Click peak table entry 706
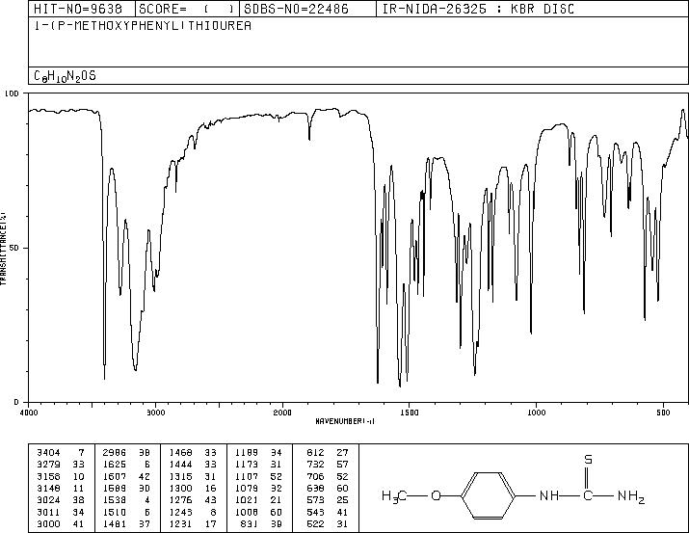This screenshot has height=533, width=689. tap(315, 476)
